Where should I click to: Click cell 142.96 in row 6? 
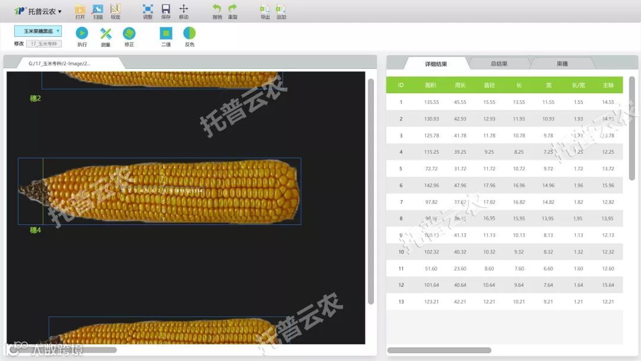click(x=431, y=185)
